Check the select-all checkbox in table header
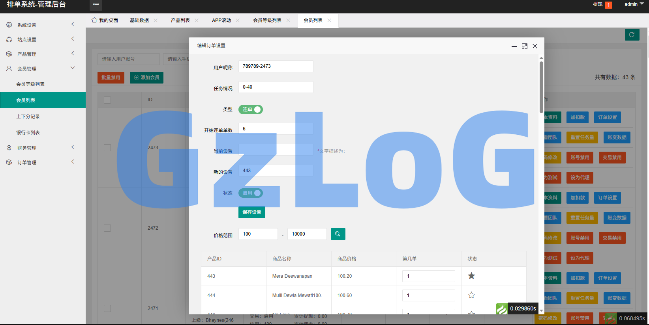 [x=107, y=100]
